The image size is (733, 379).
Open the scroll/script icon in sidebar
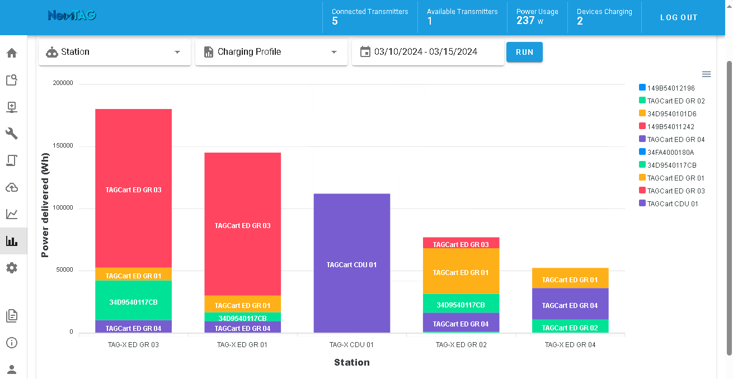[x=12, y=160]
